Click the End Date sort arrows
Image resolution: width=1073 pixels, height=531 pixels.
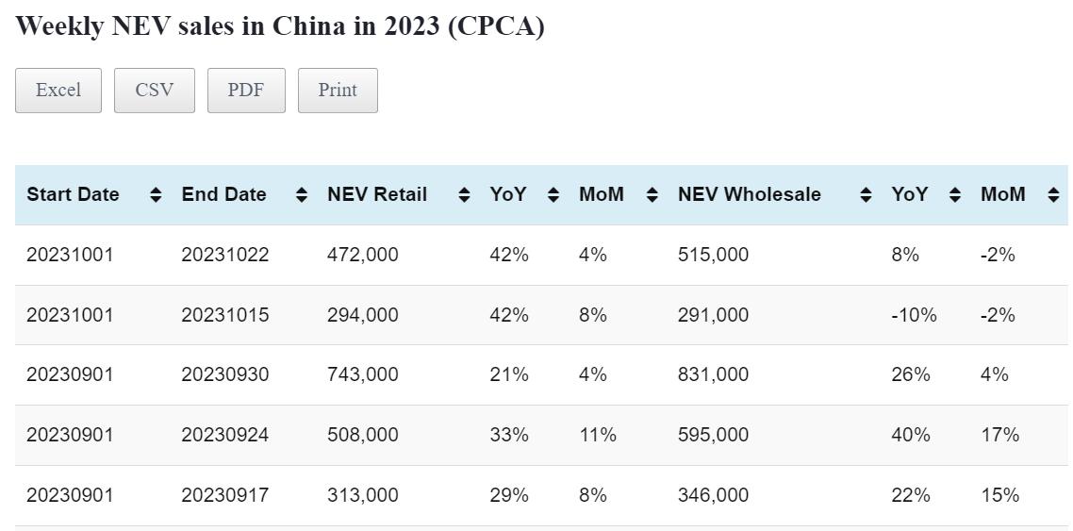(x=301, y=195)
